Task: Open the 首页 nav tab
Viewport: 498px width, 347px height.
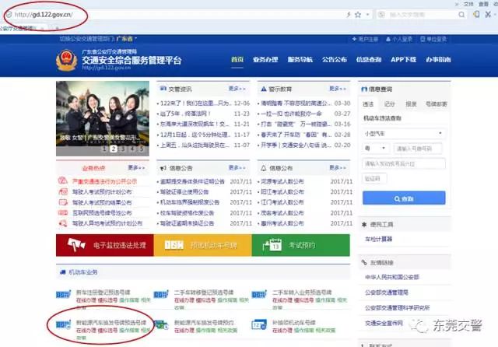Action: click(x=237, y=59)
